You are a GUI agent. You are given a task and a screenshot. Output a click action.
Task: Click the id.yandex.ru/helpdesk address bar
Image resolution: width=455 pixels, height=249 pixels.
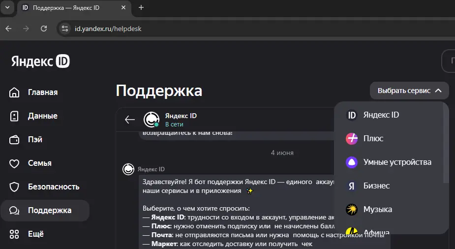255,29
